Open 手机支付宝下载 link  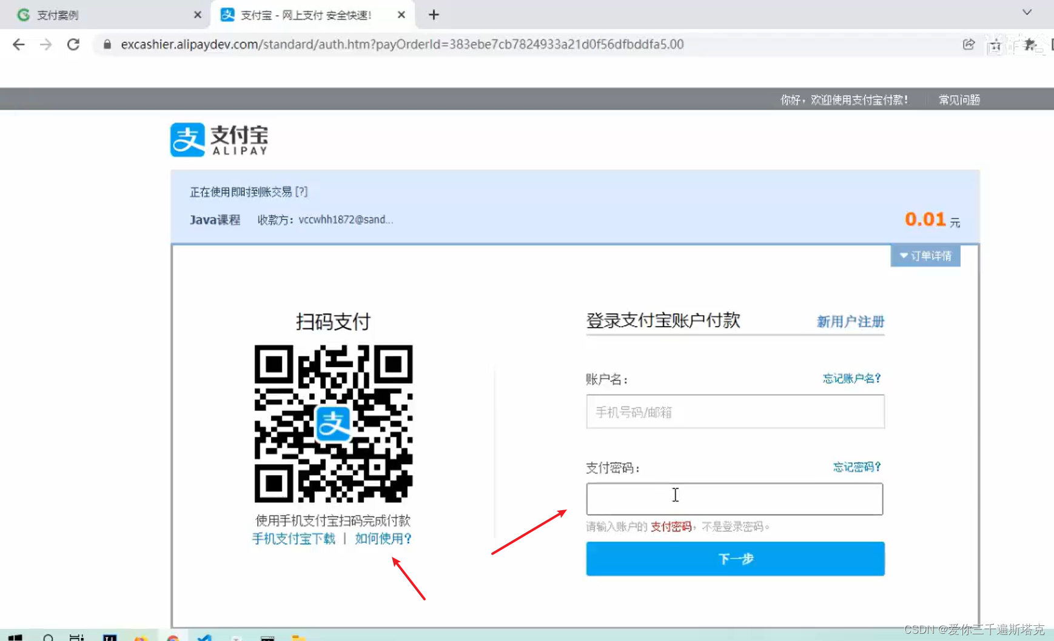click(294, 539)
